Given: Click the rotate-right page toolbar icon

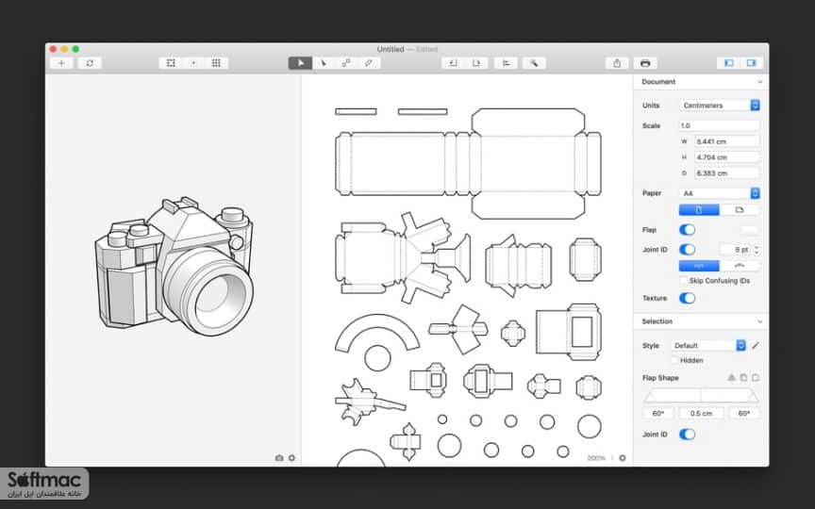Looking at the screenshot, I should 476,63.
